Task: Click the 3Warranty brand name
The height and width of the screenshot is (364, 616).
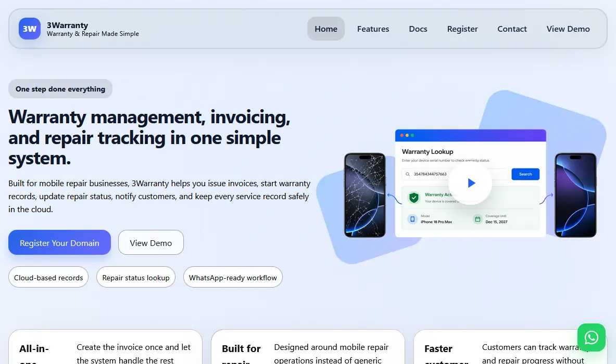Action: [67, 25]
